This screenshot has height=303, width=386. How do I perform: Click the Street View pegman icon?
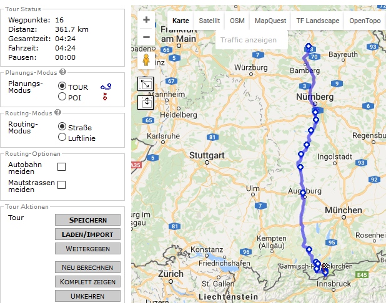146,61
